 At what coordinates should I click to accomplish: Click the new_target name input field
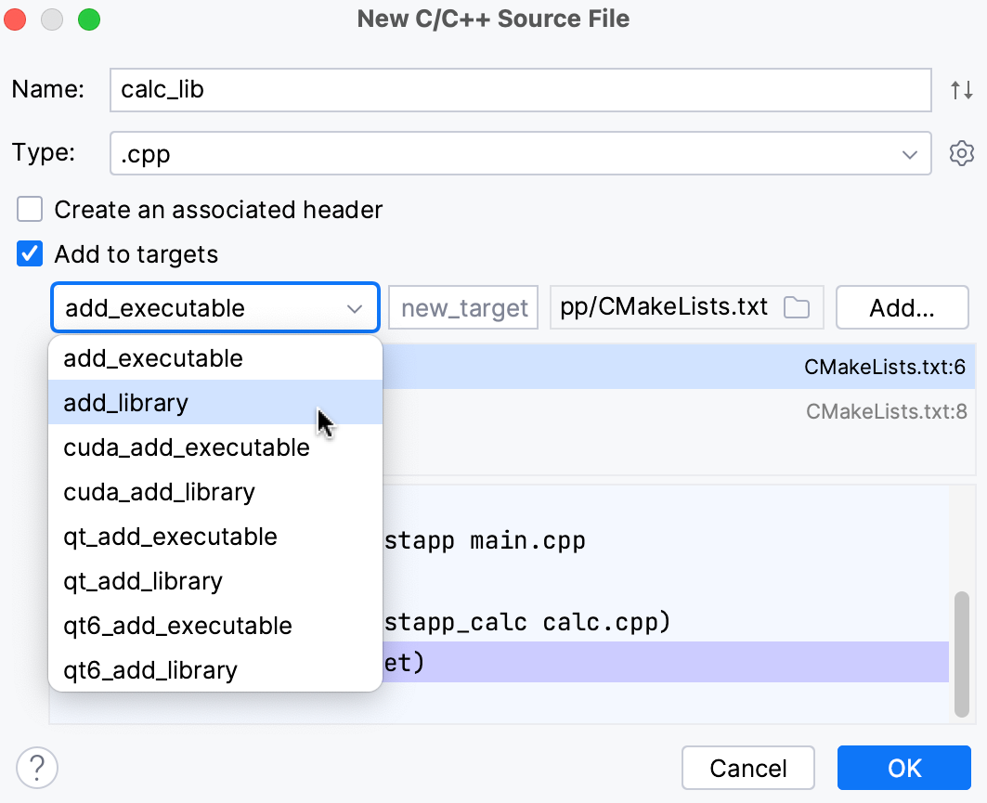463,308
